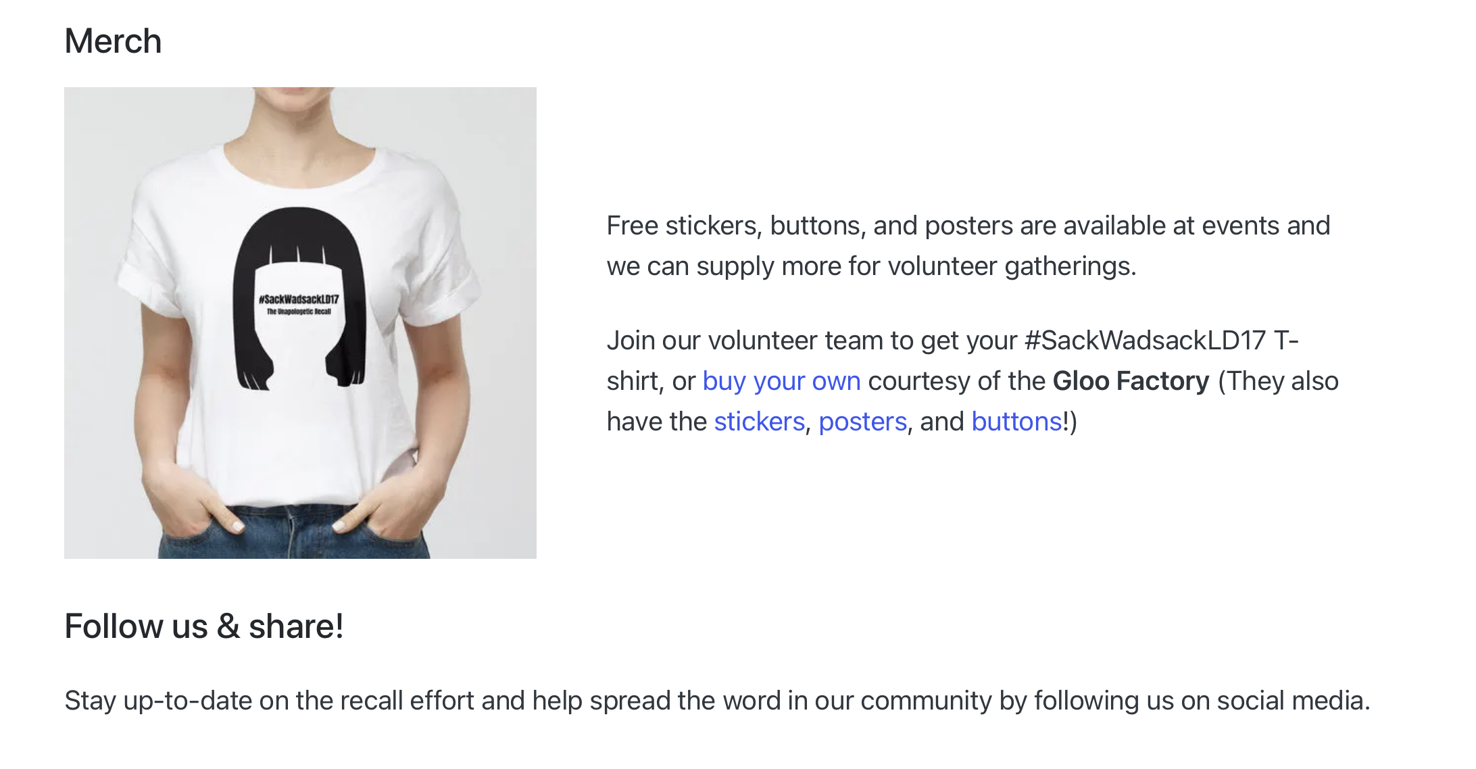Click the "(They also" parenthetical text
The width and height of the screenshot is (1476, 769).
pyautogui.click(x=1278, y=381)
